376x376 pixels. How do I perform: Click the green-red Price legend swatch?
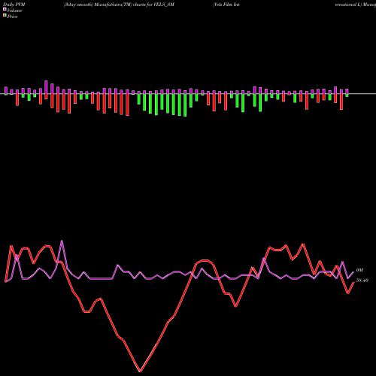click(x=5, y=16)
